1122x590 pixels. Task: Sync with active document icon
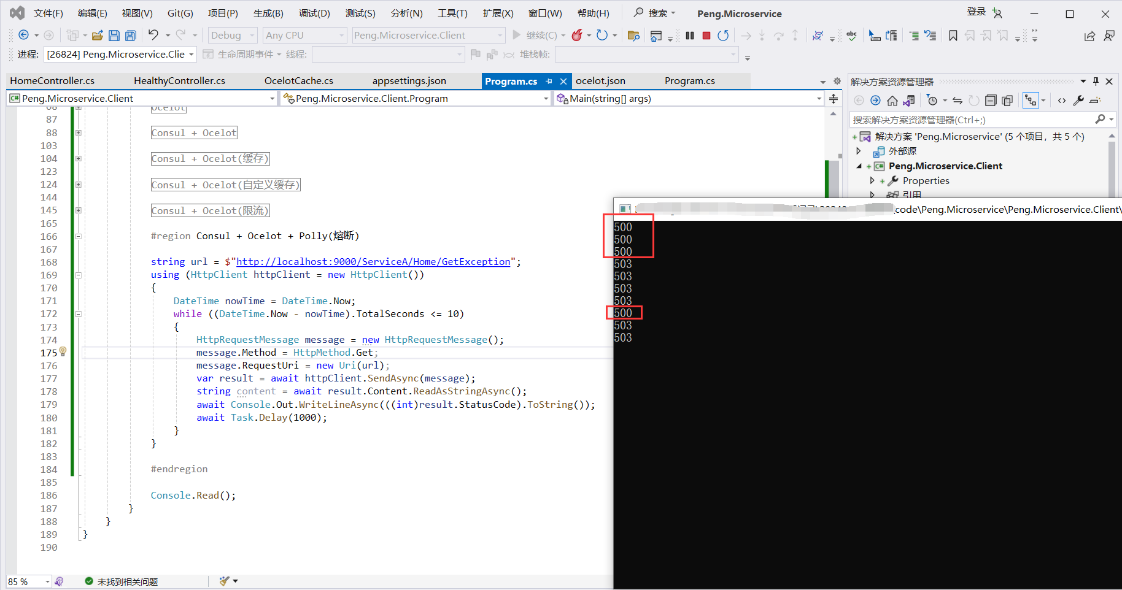coord(958,101)
